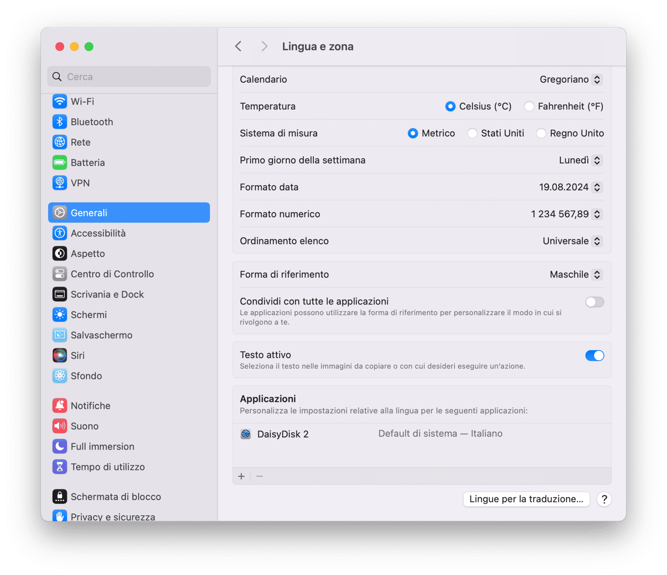Disable the Testo attivo switch

594,356
